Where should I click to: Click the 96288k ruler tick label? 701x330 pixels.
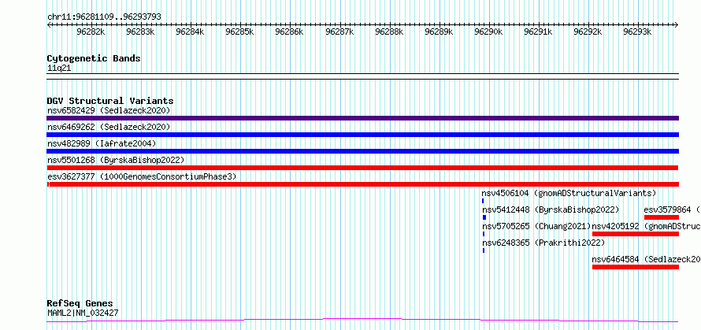tap(389, 32)
